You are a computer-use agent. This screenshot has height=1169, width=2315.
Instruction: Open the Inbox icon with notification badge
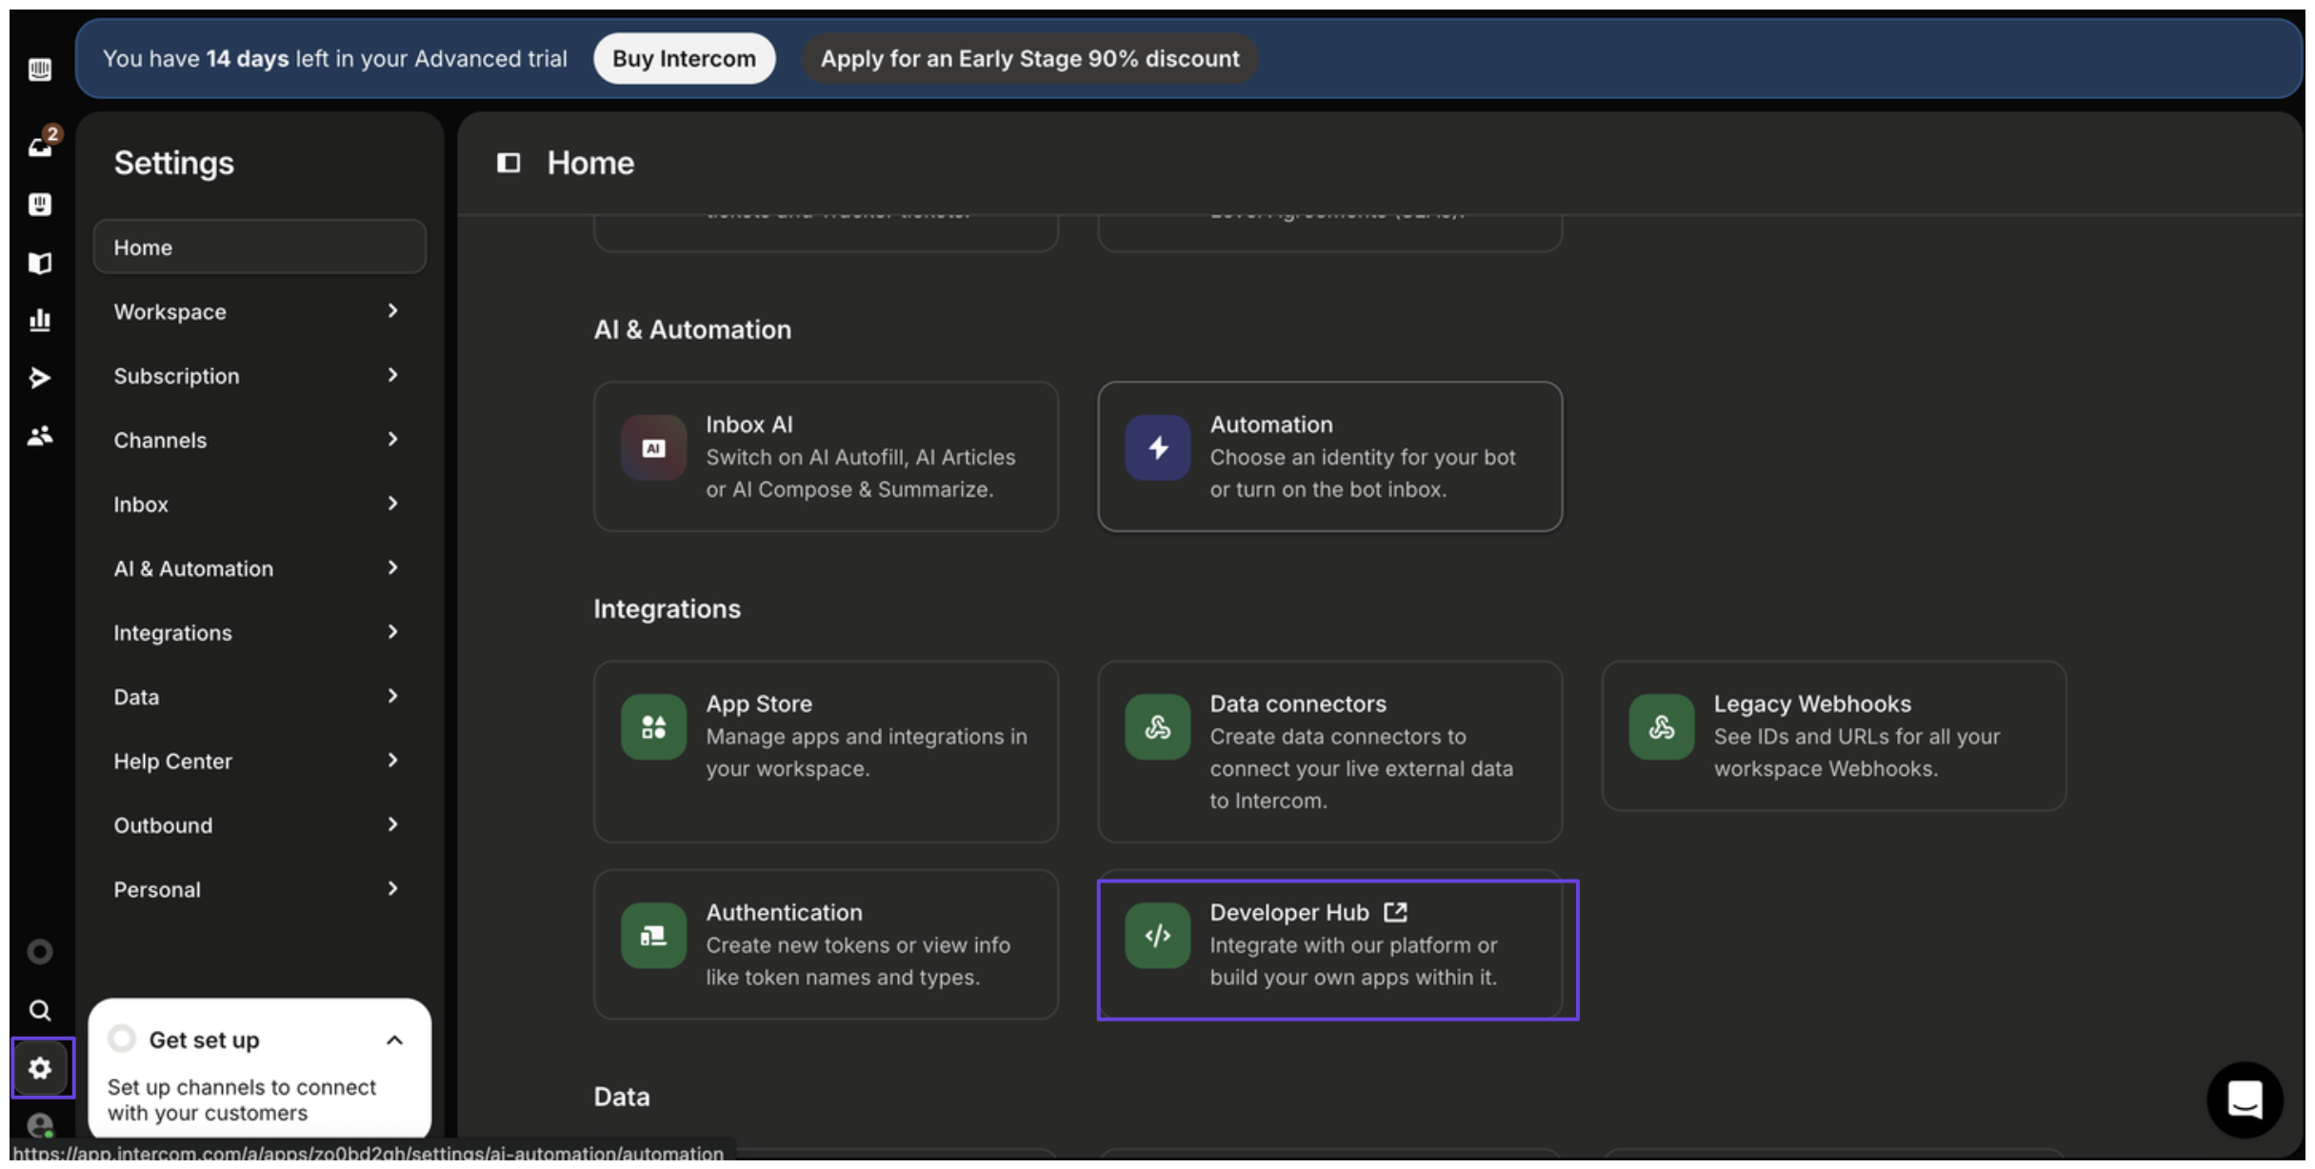coord(40,146)
